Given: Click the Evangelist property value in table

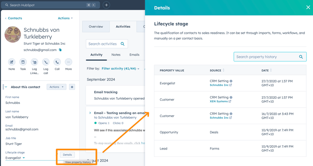Looking at the screenshot, I should (167, 83).
